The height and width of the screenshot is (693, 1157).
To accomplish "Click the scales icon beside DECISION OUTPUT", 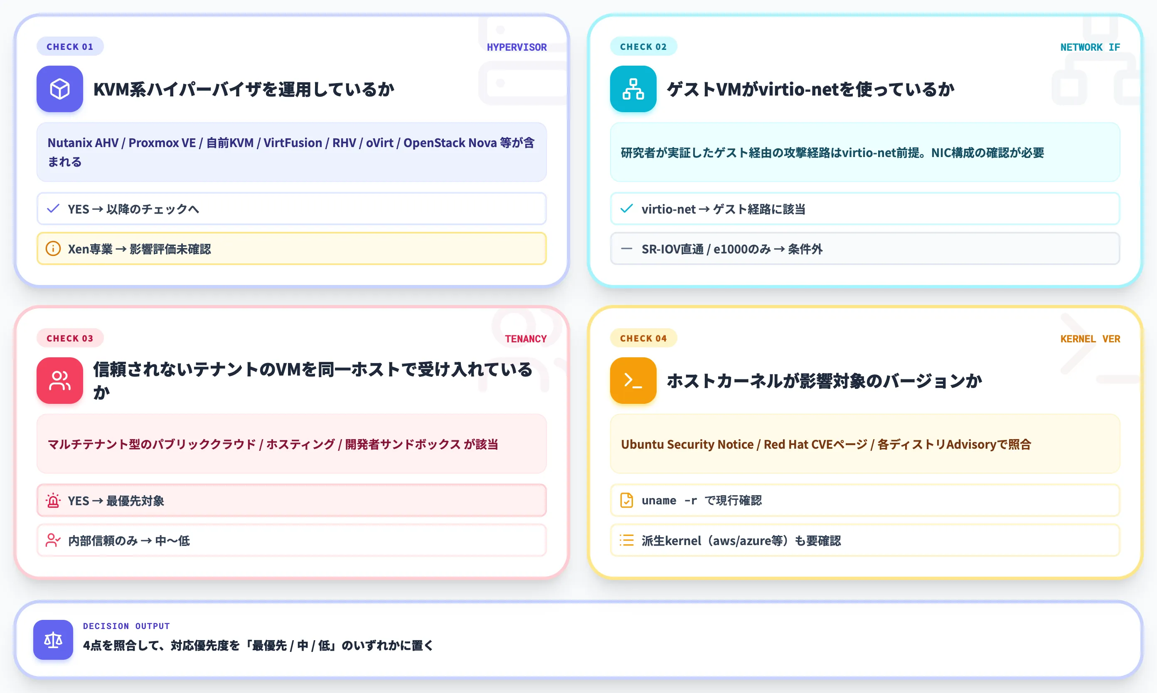I will (x=53, y=640).
